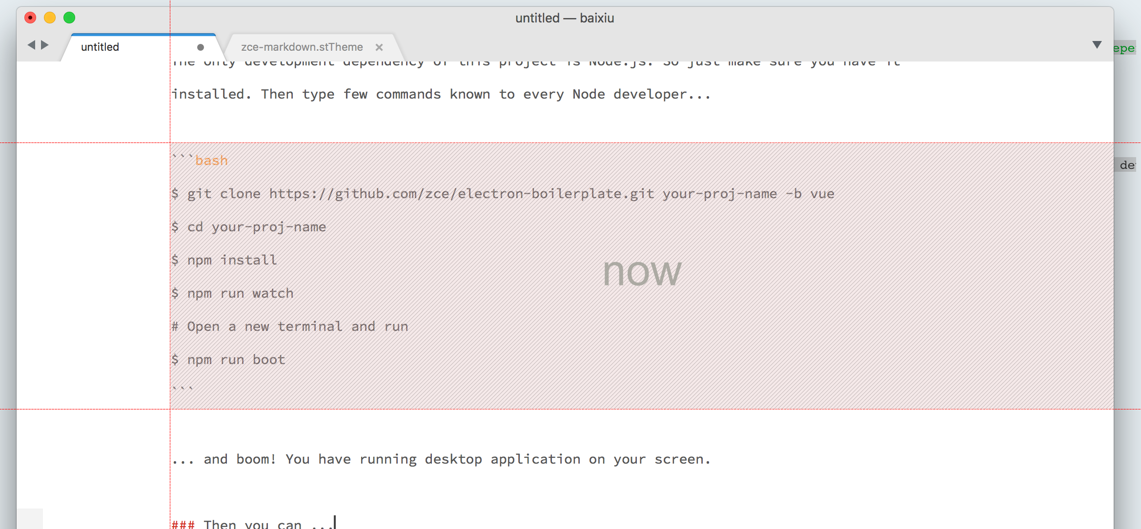Viewport: 1141px width, 529px height.
Task: Go to the next tab arrow
Action: (x=45, y=45)
